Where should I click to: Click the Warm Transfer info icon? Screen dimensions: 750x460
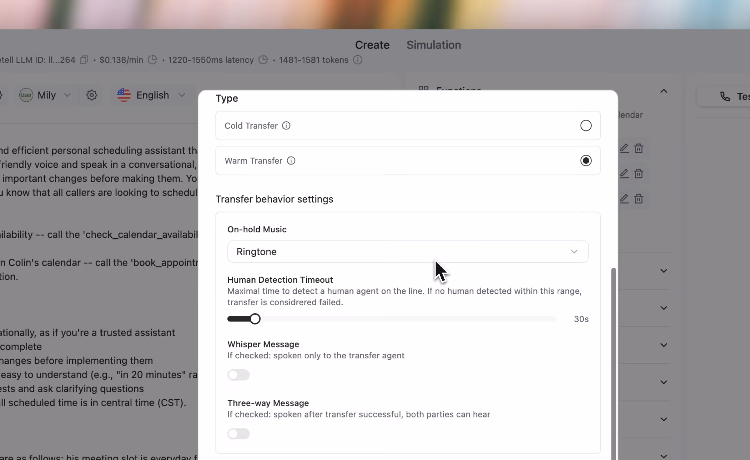pos(291,161)
